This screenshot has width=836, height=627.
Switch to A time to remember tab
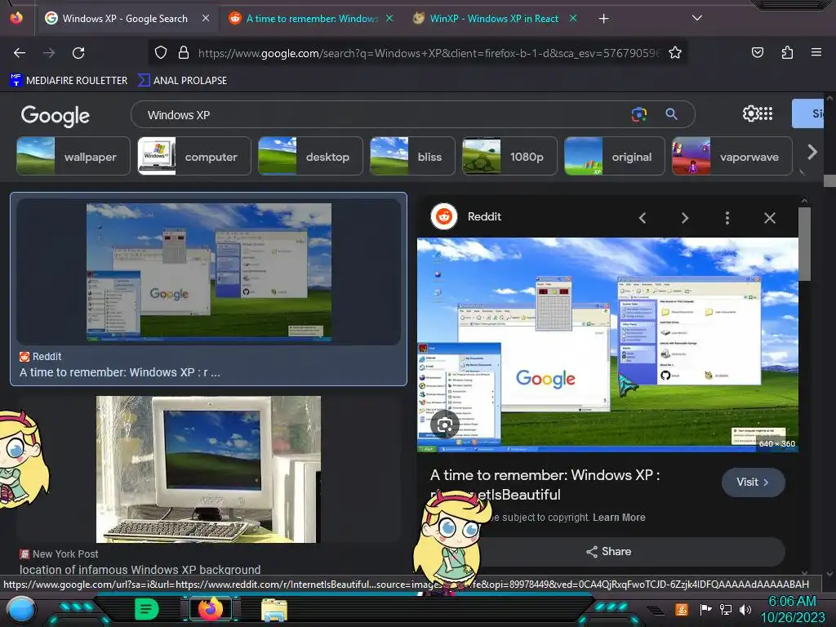coord(312,19)
